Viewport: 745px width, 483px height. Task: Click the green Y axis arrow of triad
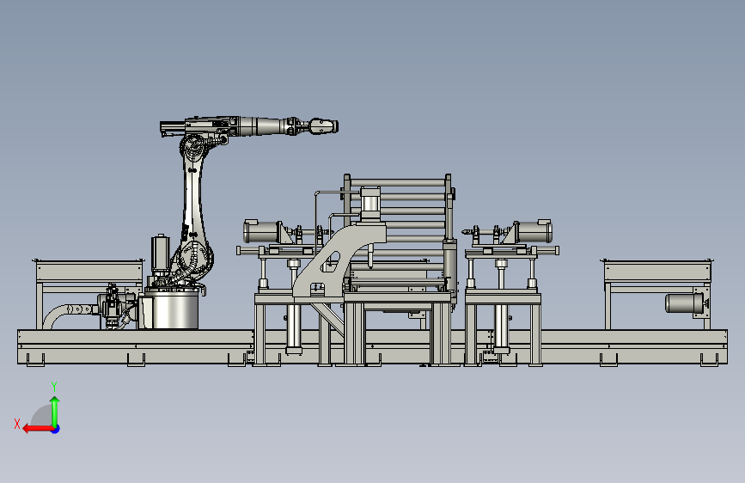click(x=55, y=412)
